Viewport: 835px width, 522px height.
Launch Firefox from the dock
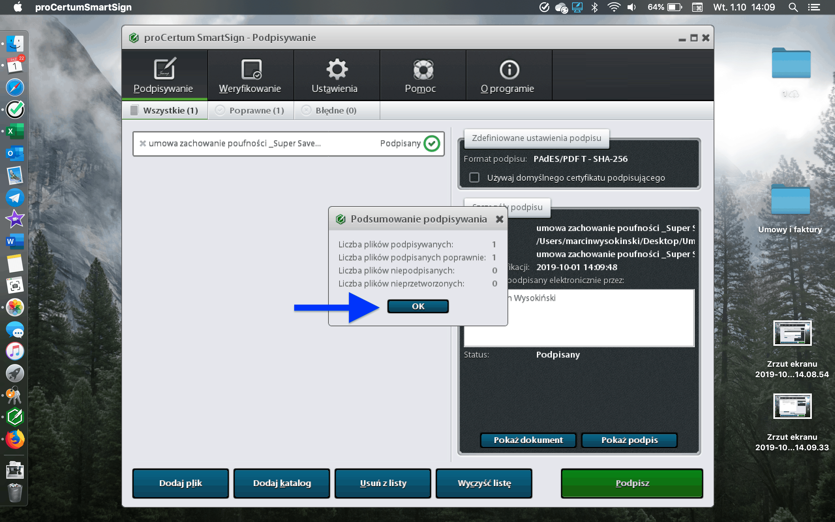[15, 439]
